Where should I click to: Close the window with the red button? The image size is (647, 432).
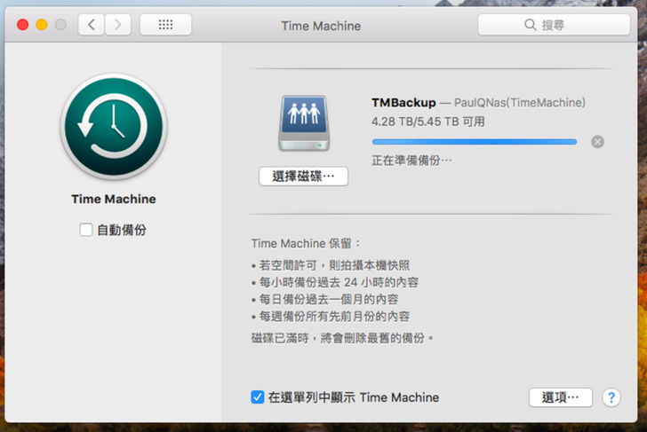(23, 25)
